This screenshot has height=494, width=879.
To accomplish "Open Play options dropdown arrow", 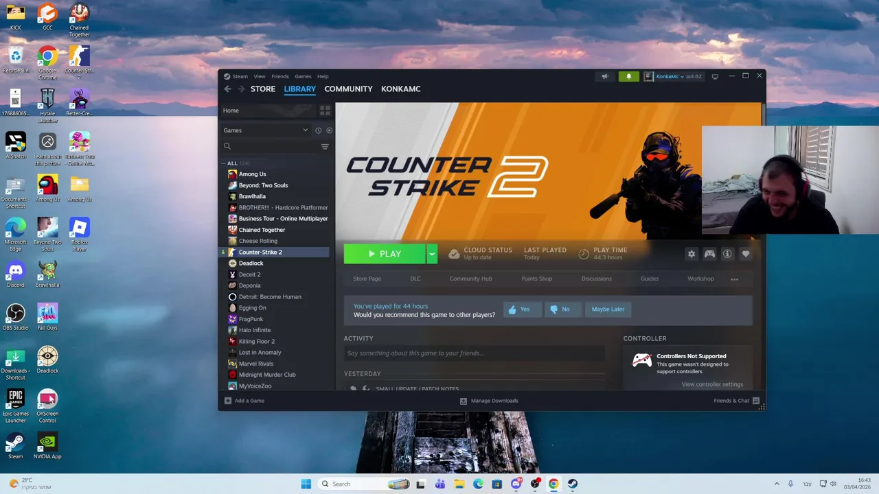I will tap(432, 254).
